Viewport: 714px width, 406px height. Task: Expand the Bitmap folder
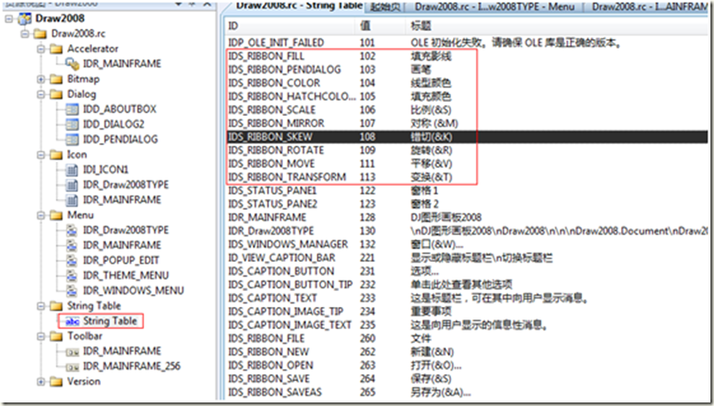point(41,80)
